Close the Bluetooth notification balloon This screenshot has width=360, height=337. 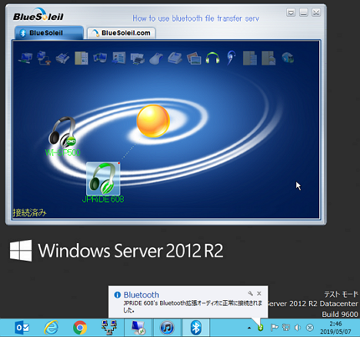coord(259,293)
